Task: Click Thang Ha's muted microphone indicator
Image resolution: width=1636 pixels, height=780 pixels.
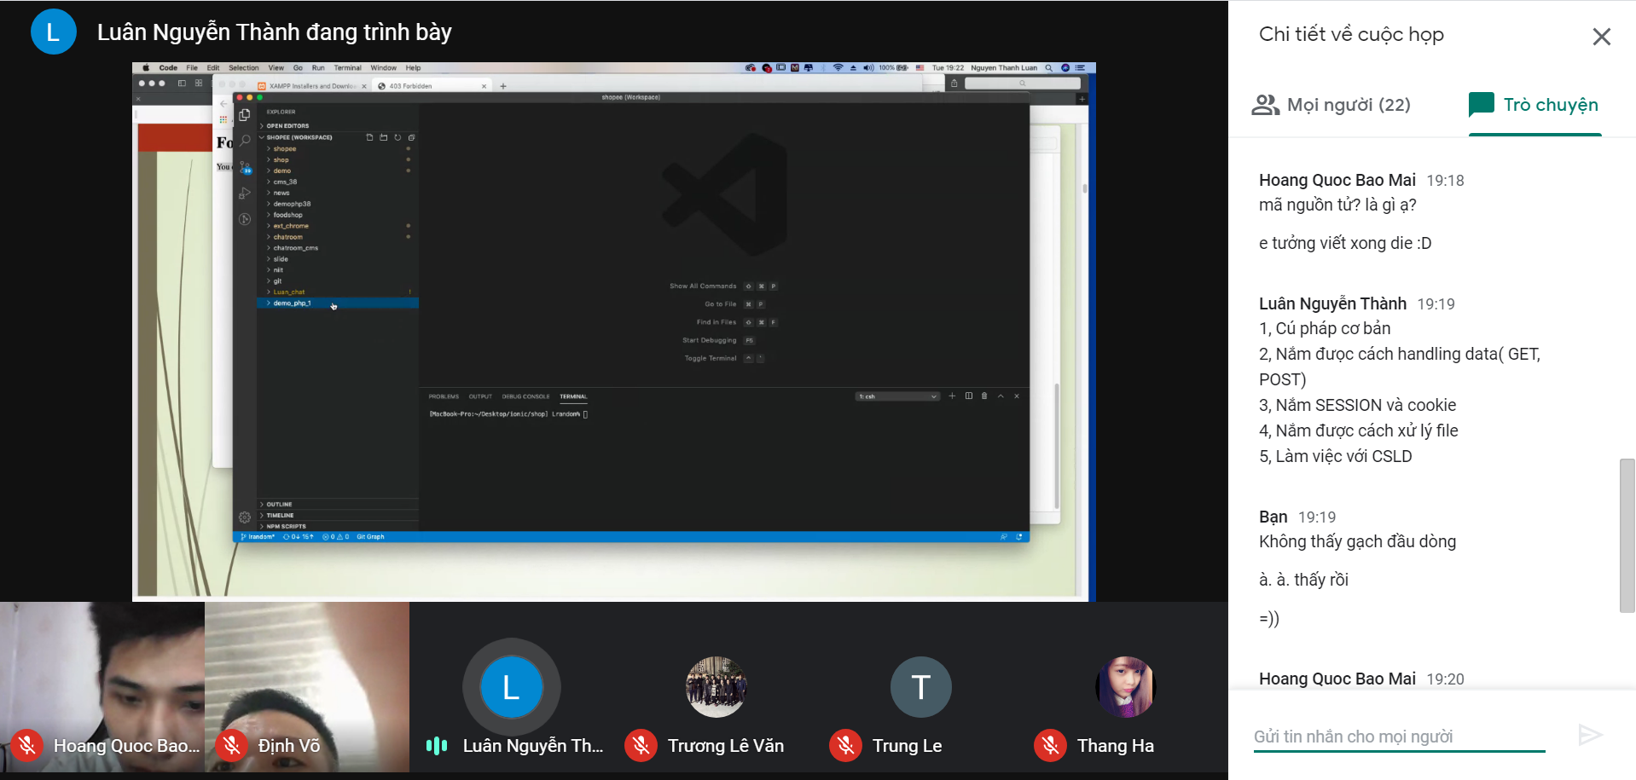Action: pos(1050,746)
